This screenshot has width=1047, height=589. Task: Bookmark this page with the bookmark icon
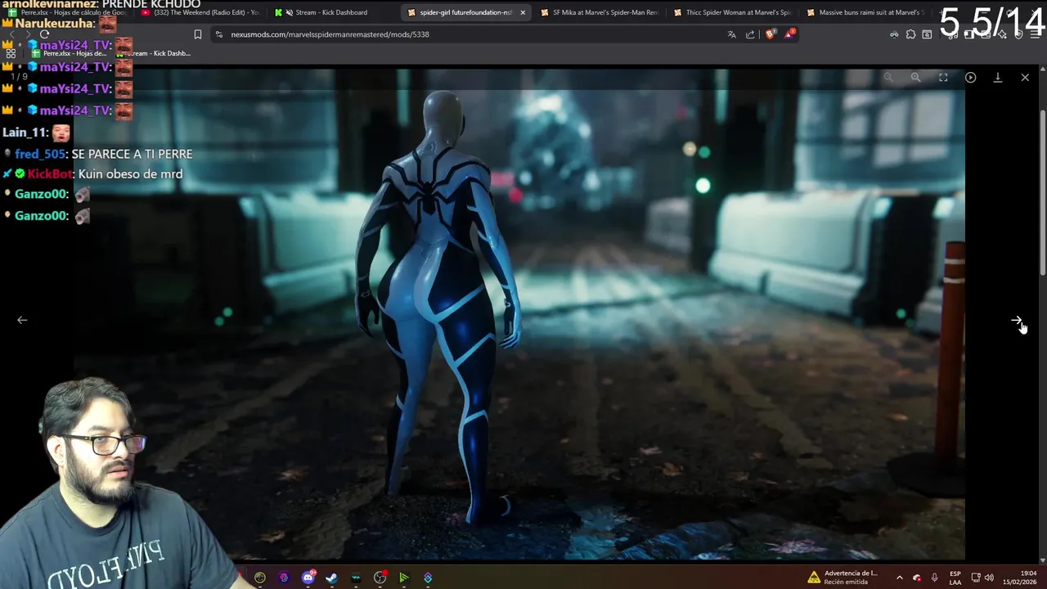198,34
